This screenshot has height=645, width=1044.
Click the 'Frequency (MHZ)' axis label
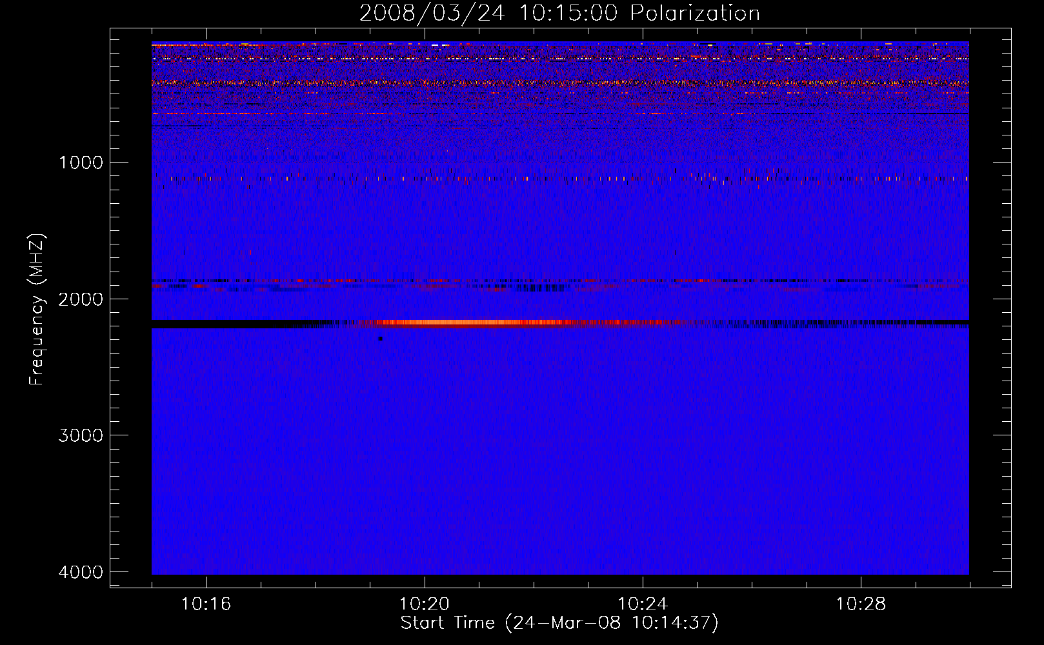(37, 310)
